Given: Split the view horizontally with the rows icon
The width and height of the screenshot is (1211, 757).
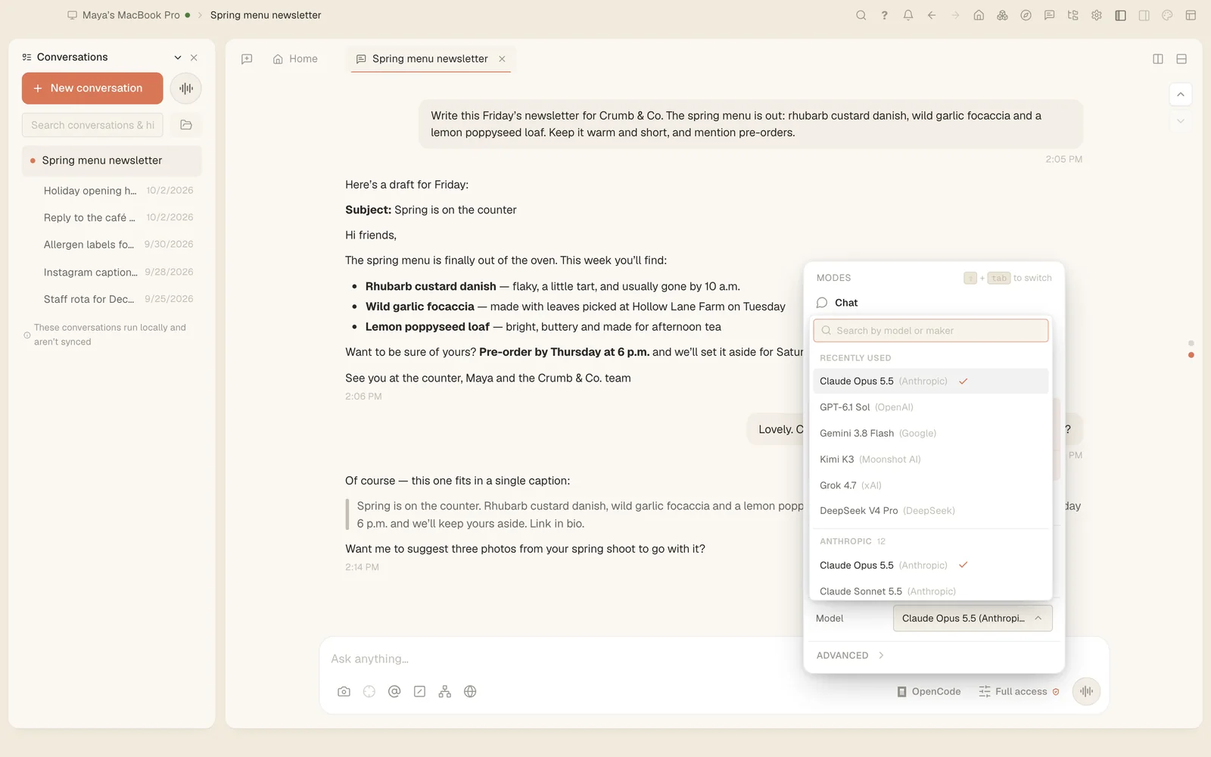Looking at the screenshot, I should [x=1181, y=59].
